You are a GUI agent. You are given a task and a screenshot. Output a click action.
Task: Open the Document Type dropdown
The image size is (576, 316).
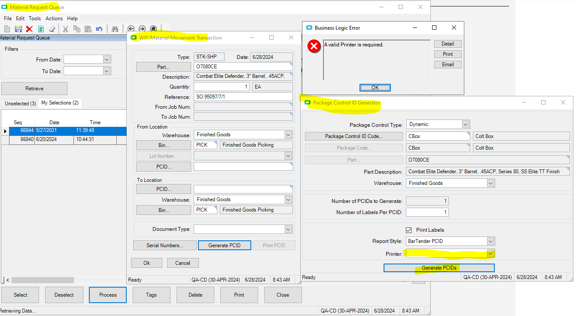289,229
